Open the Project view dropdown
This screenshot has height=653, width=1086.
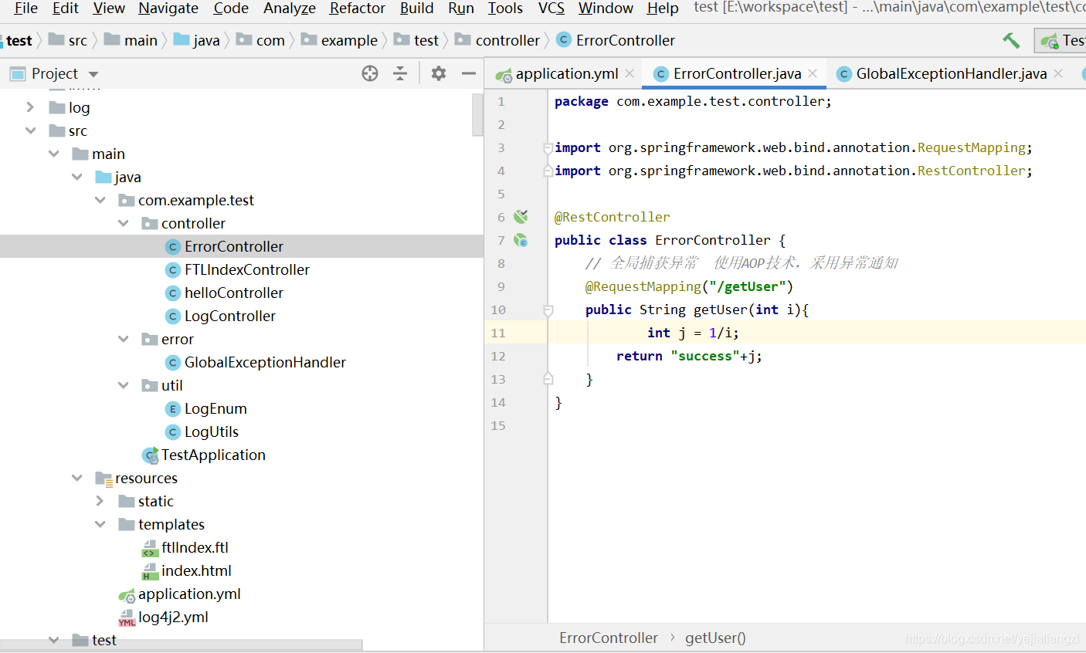93,74
